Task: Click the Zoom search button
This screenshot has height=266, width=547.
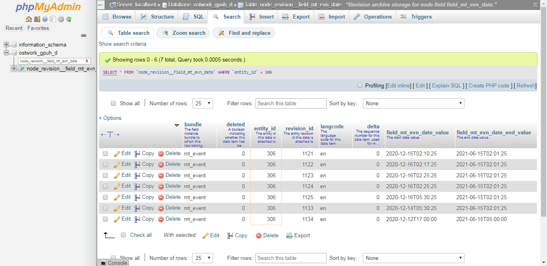Action: click(183, 33)
